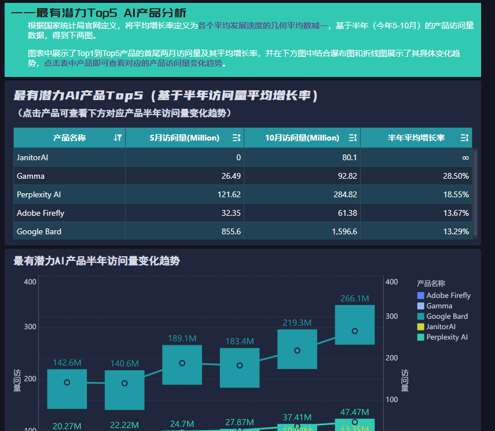Viewport: 495px width, 431px height.
Task: Click the 284.82 October visits cell
Action: coord(302,194)
